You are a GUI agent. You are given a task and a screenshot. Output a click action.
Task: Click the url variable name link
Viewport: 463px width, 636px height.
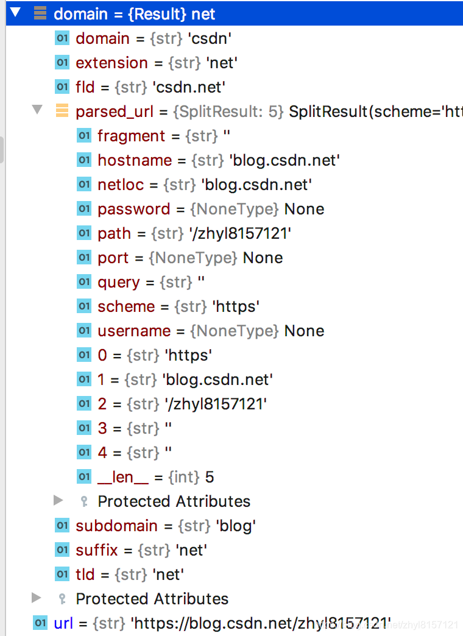tap(62, 623)
